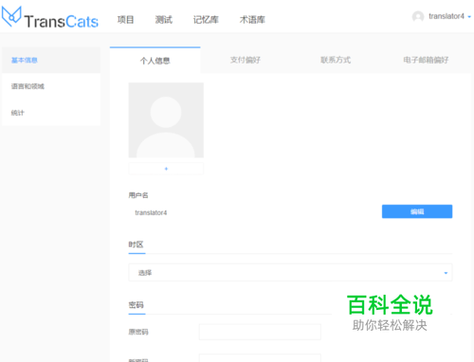The image size is (474, 362).
Task: Open the 测试 menu item
Action: pos(164,20)
